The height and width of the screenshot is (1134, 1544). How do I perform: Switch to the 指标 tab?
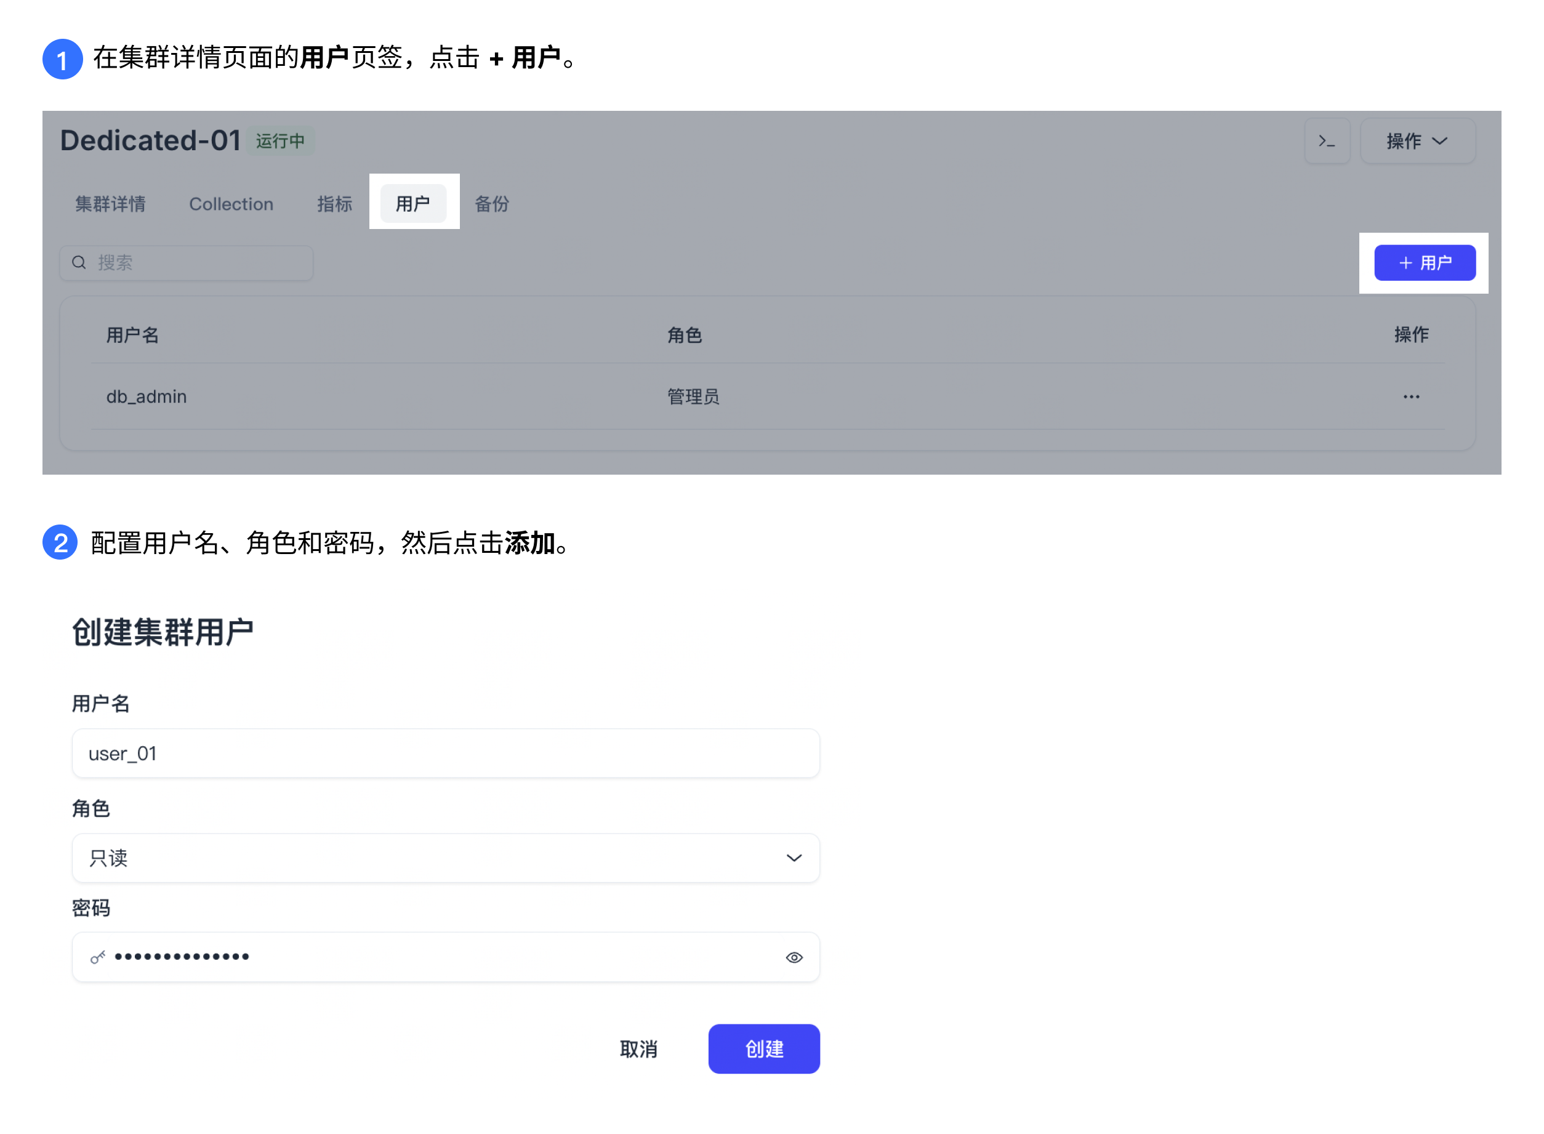(x=334, y=204)
